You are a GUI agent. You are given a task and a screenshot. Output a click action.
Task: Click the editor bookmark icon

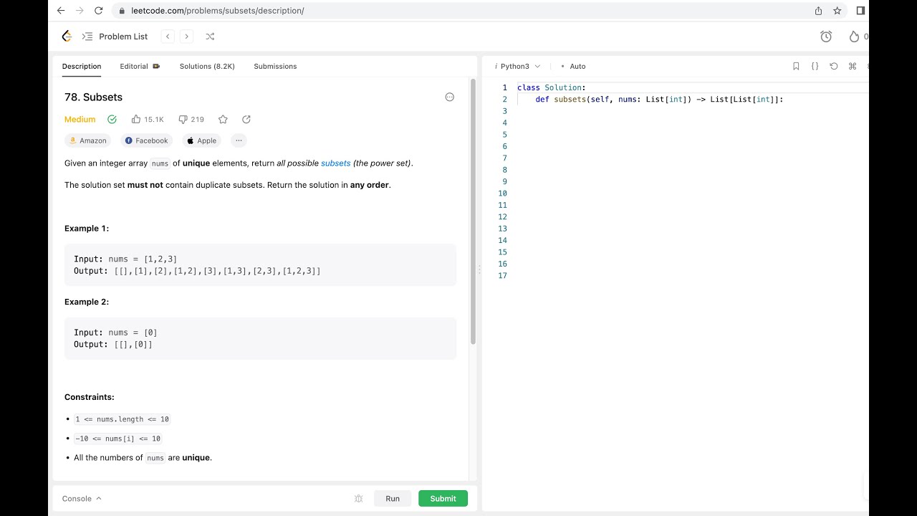pyautogui.click(x=796, y=66)
